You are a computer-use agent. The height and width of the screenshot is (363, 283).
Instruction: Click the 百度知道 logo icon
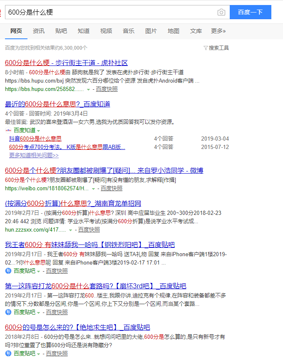[8, 130]
